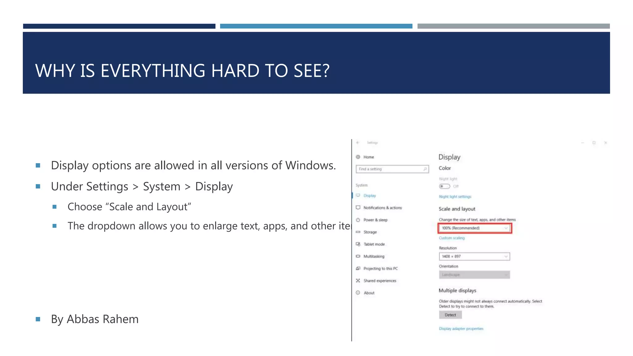Viewport: 633px width, 356px height.
Task: Open the About page in sidebar
Action: 369,293
